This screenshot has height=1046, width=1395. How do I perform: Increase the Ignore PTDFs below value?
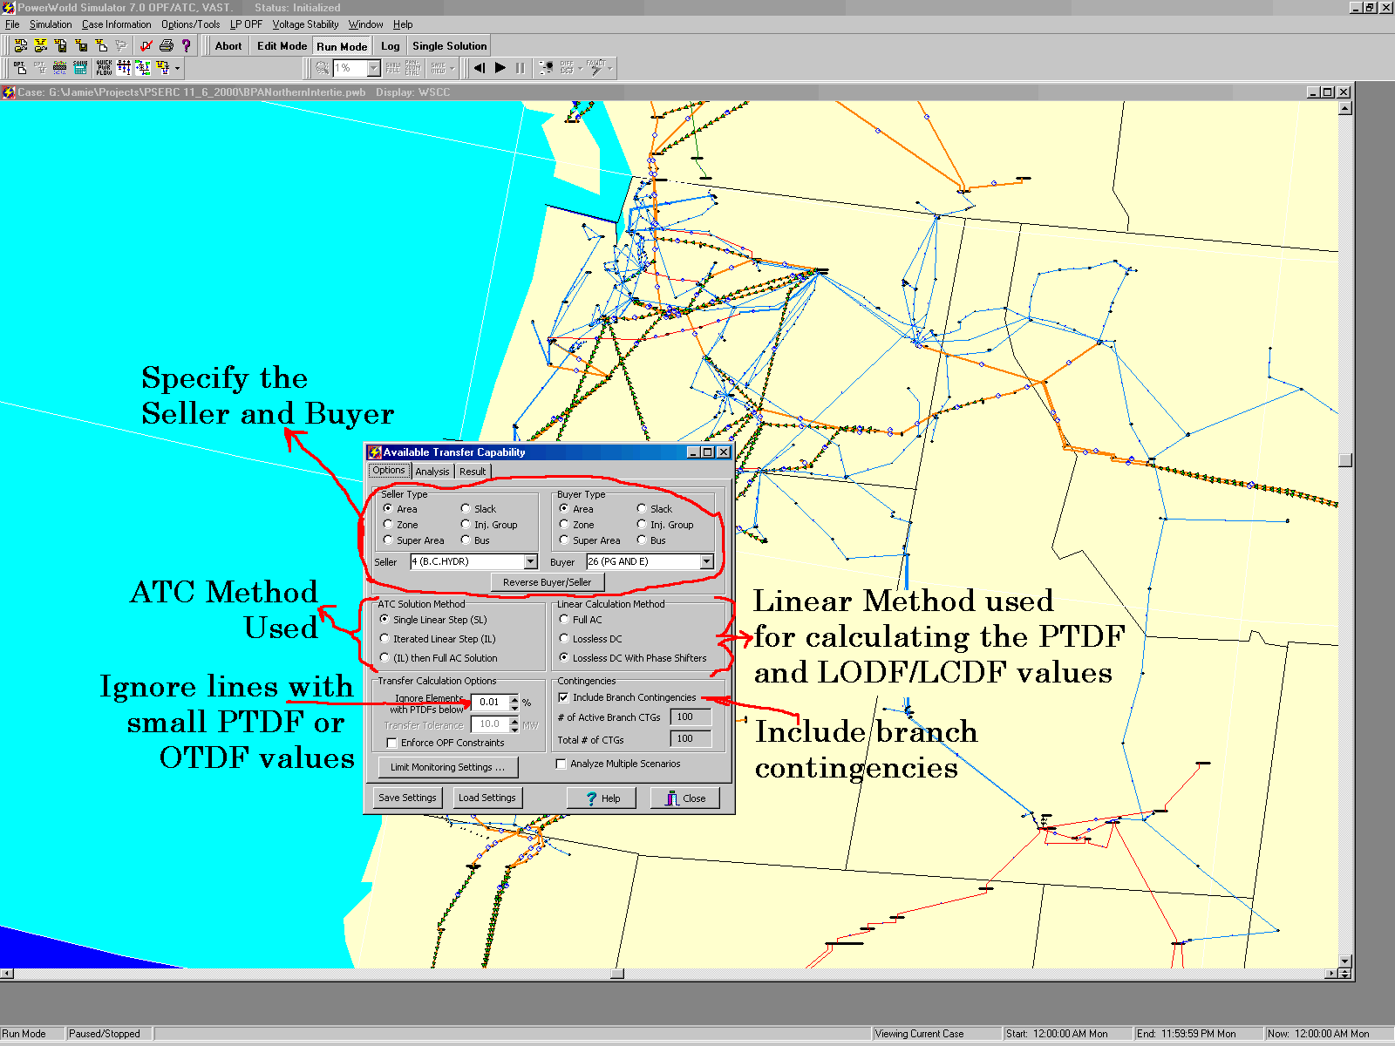(514, 698)
